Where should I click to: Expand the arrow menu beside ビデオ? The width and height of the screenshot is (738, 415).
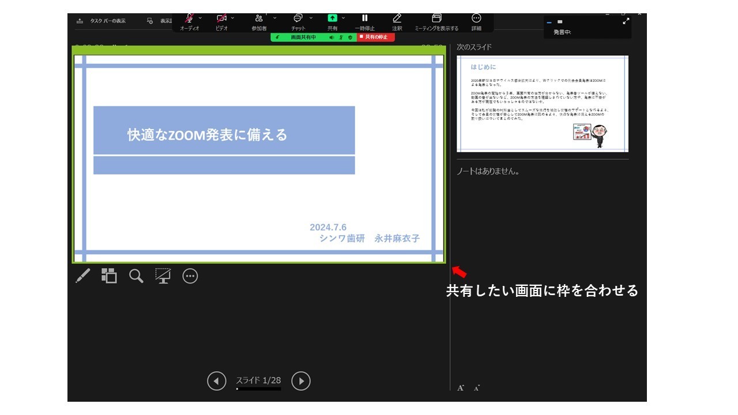pyautogui.click(x=232, y=18)
